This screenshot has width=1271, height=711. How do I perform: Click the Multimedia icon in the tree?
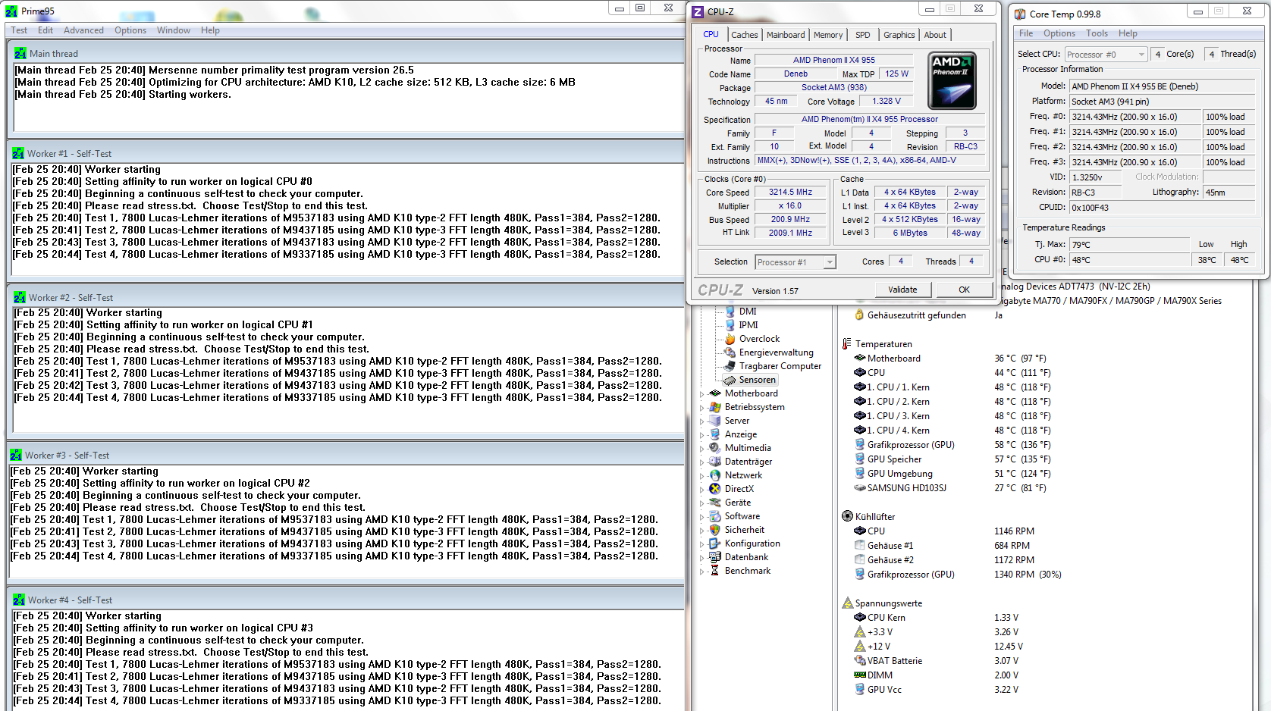point(715,448)
